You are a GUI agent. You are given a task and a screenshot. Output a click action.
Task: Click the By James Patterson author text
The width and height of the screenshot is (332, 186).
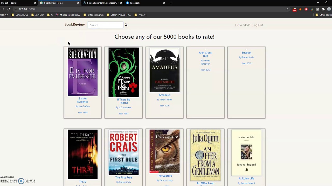coord(205,62)
